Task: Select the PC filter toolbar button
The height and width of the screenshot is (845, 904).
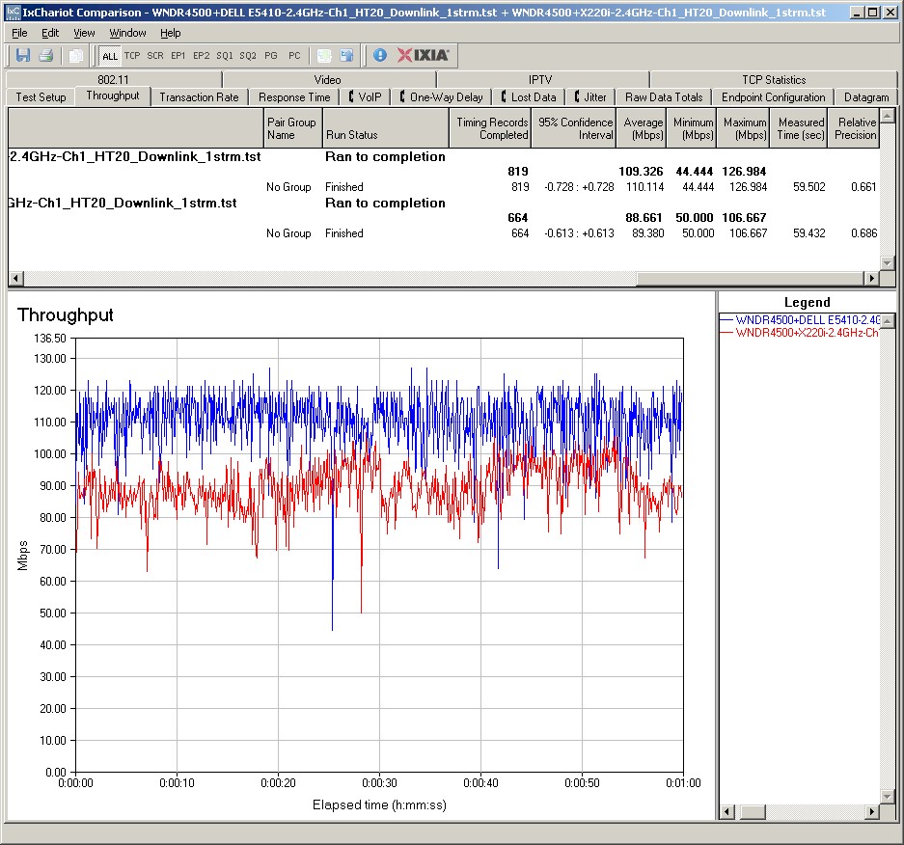Action: point(294,55)
